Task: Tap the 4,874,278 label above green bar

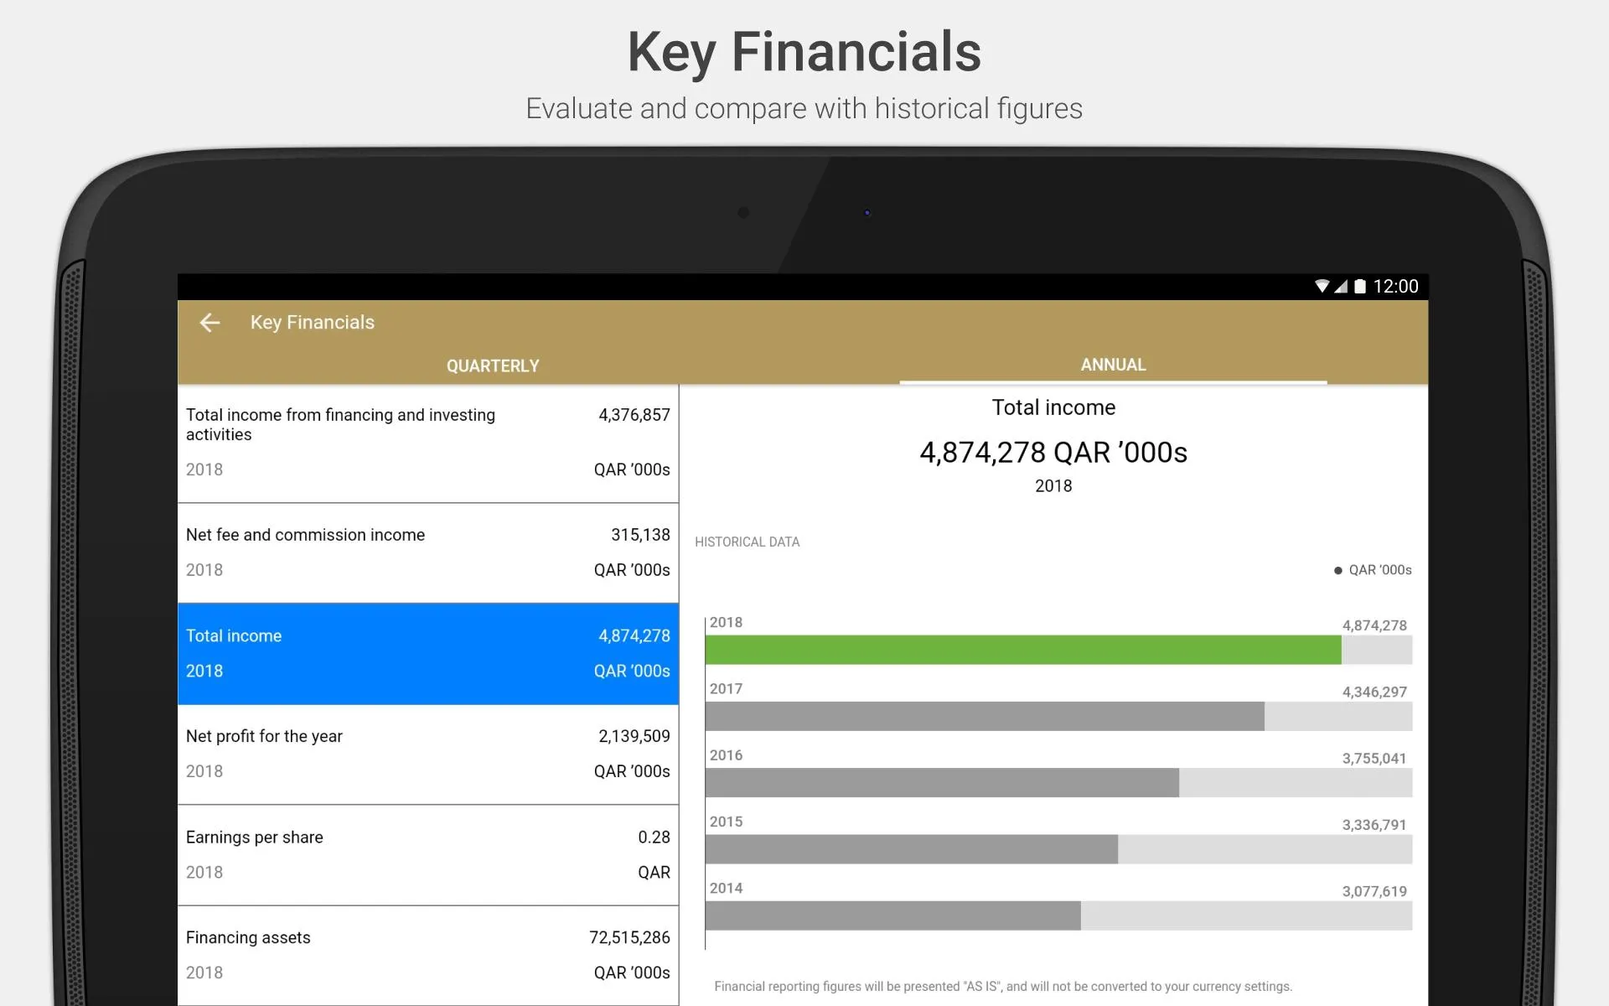Action: [1374, 625]
